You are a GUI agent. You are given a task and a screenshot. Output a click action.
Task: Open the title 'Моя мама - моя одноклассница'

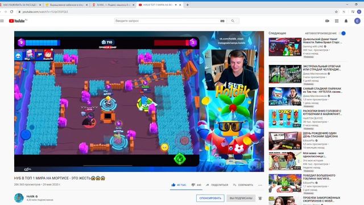click(x=315, y=155)
